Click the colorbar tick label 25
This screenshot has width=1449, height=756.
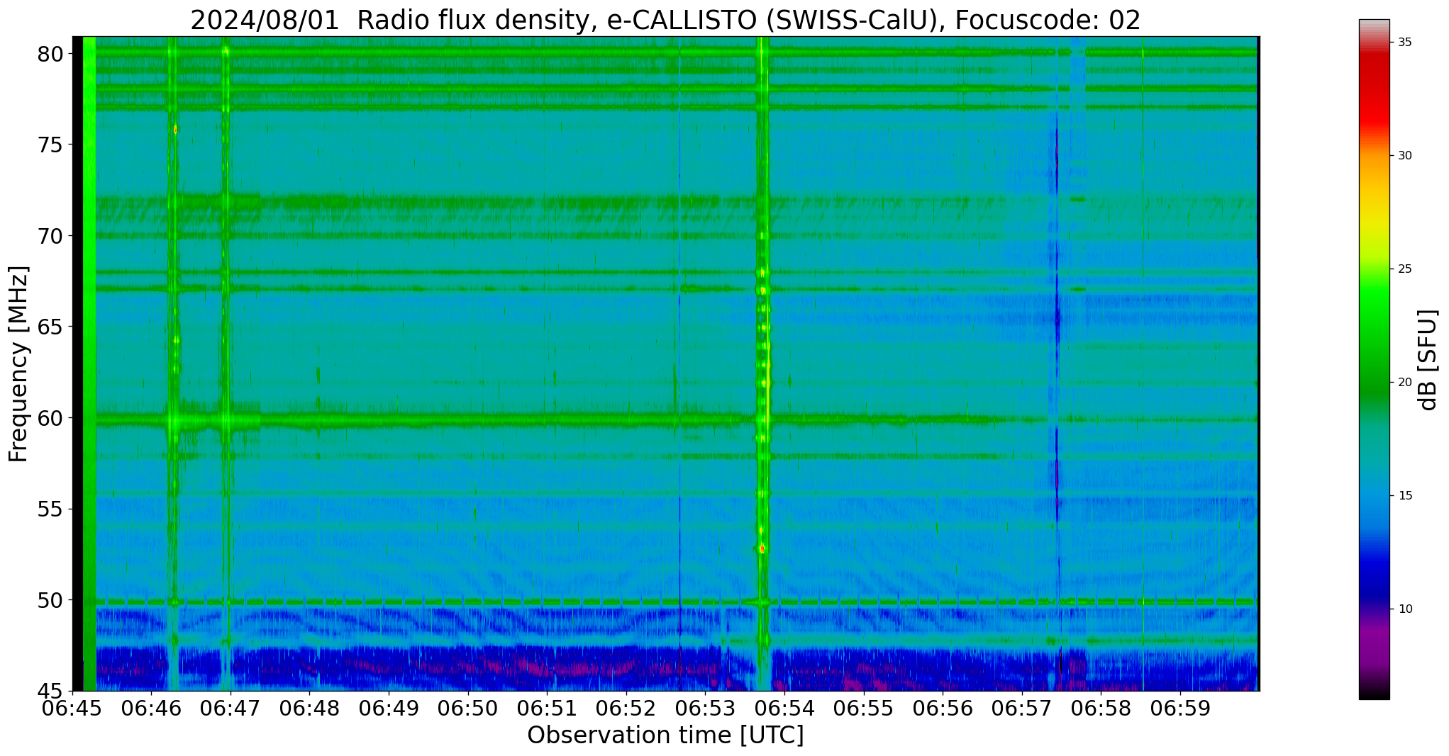[1404, 269]
